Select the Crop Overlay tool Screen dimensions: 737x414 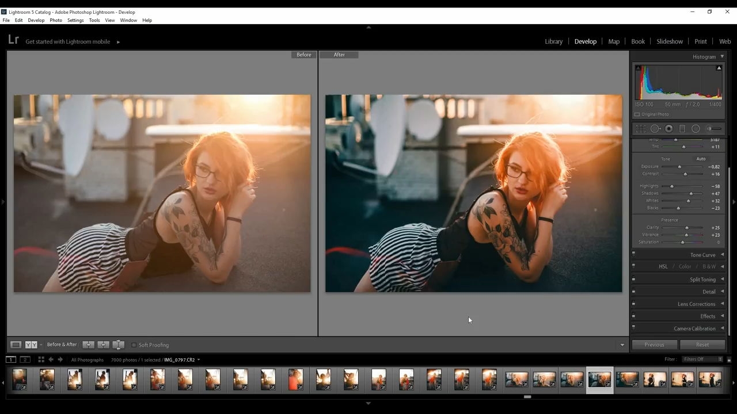click(641, 129)
